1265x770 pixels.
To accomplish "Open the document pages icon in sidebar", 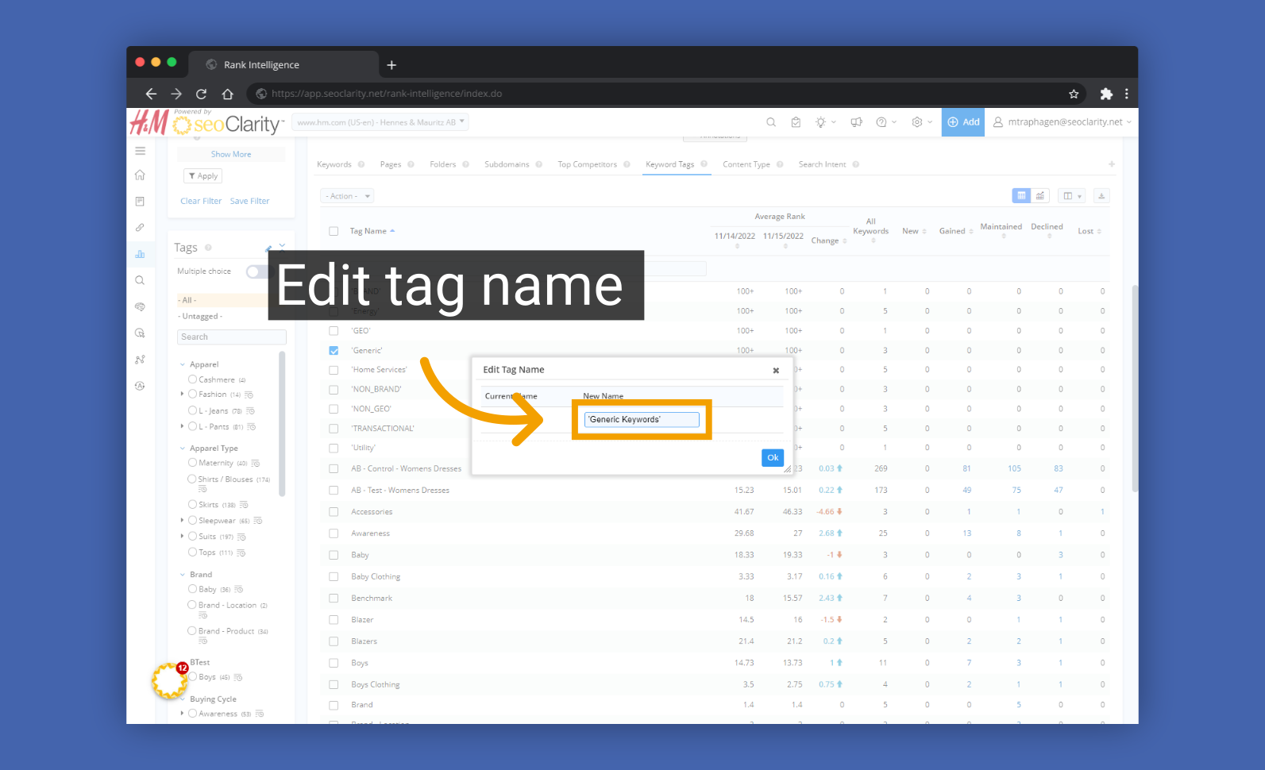I will 140,202.
